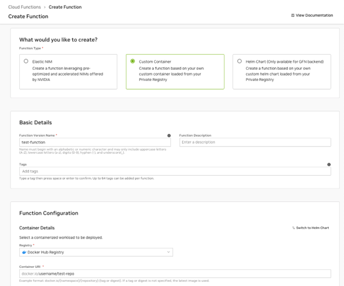Viewport: 344px width, 286px height.
Task: Click the 'Function Type' label
Action: click(x=30, y=48)
